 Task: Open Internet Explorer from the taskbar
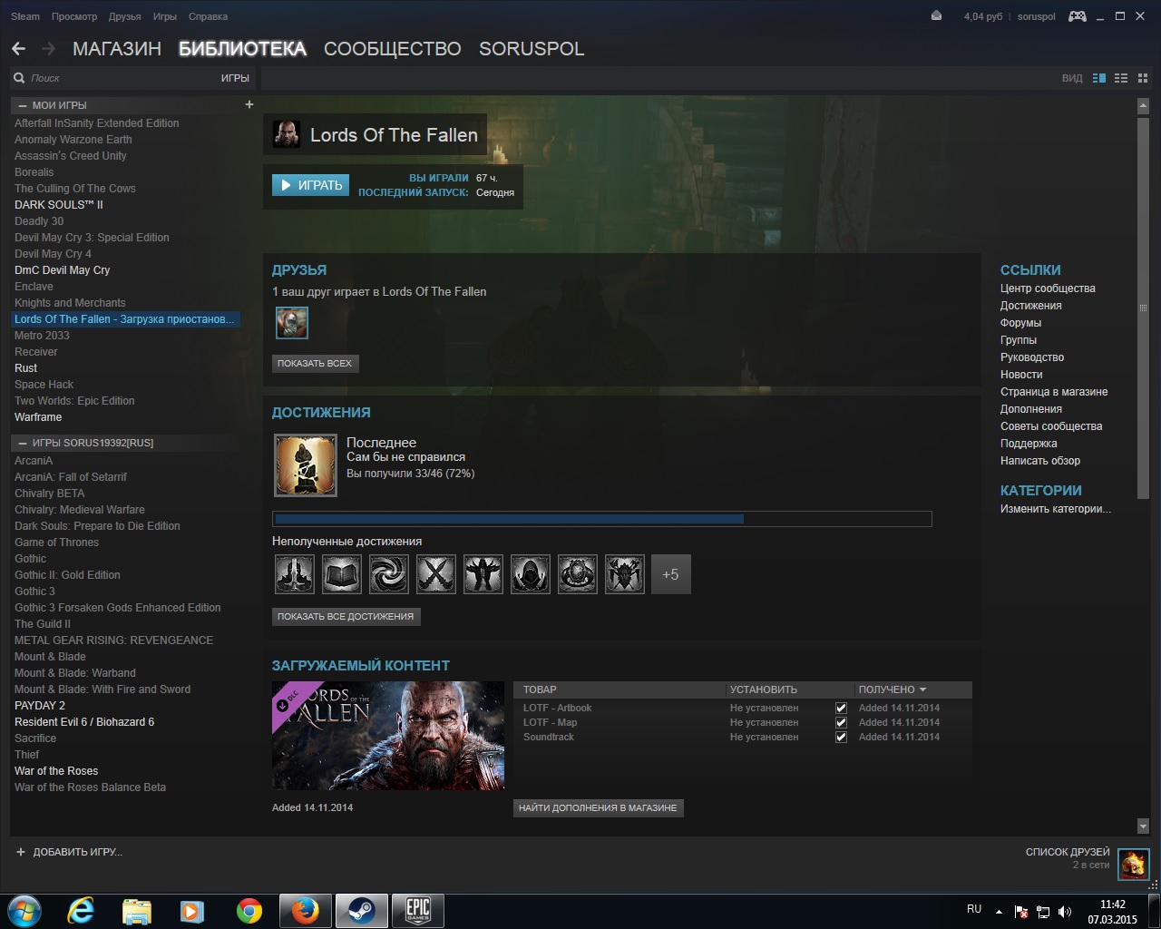click(x=81, y=910)
